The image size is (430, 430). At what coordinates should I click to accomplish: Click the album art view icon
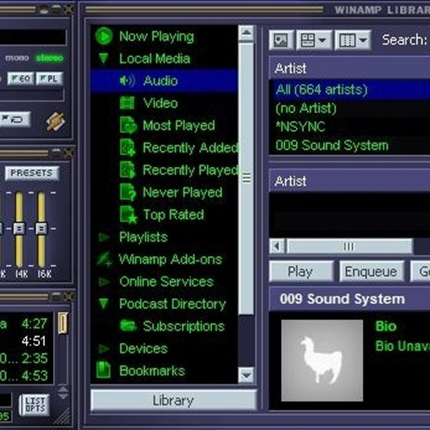(x=282, y=40)
